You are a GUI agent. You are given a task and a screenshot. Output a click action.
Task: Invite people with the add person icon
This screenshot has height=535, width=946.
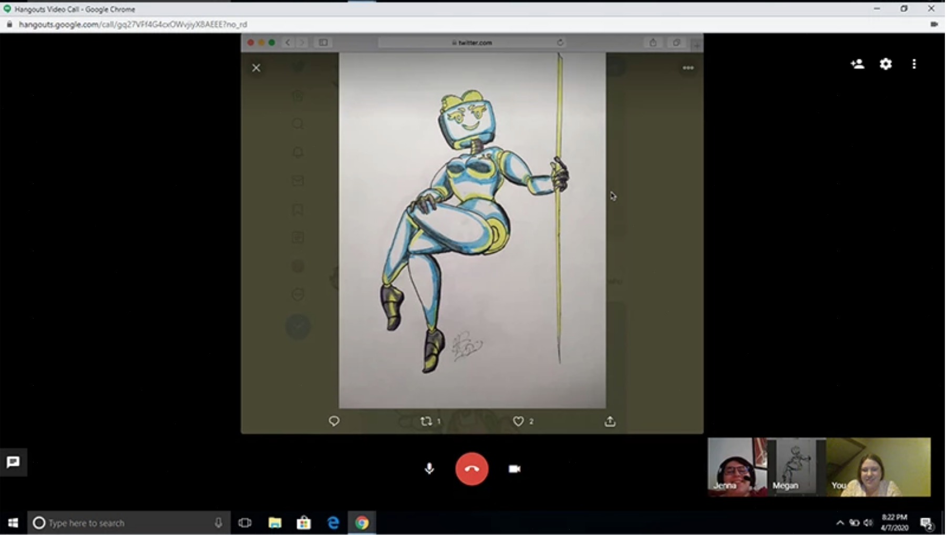(x=857, y=64)
